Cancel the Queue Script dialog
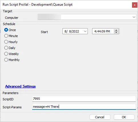Viewport: 138px width, 122px height. pyautogui.click(x=100, y=117)
